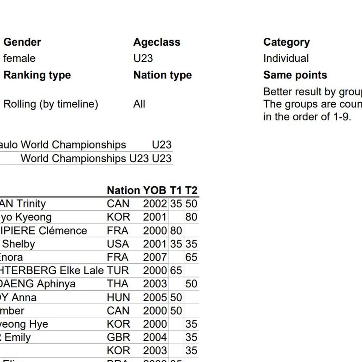Click the Aphinya THA row name

pos(38,284)
